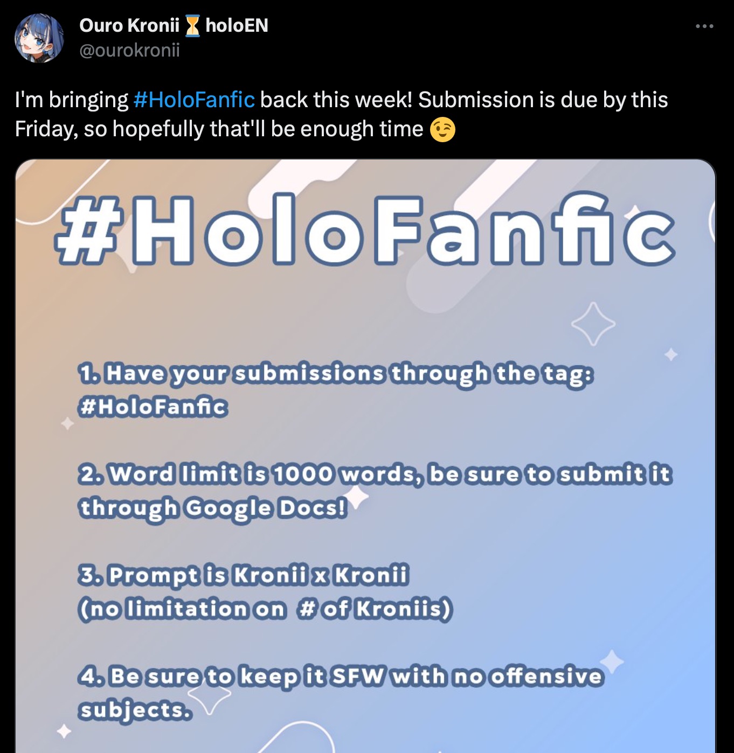Open the Ouro Kronii display name link
The width and height of the screenshot is (734, 753).
129,25
